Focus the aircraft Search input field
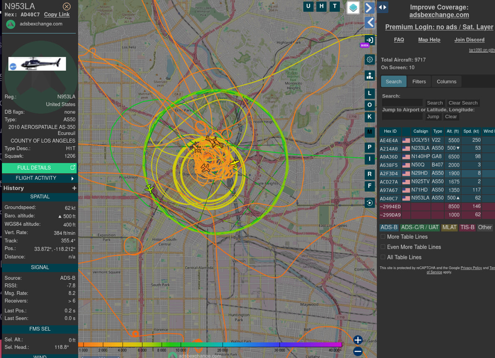The image size is (495, 358). click(x=402, y=103)
